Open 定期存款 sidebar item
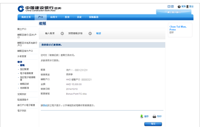 [22, 94]
